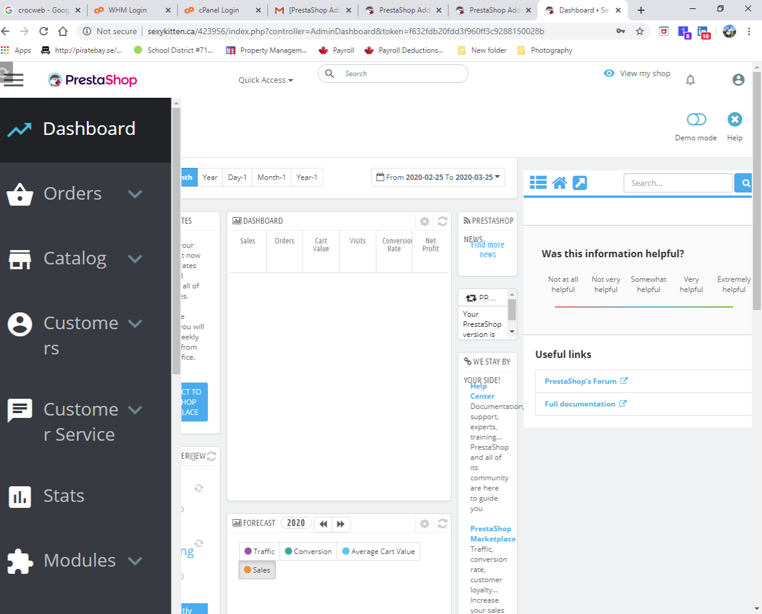This screenshot has height=614, width=762.
Task: Expand the Catalog menu chevron
Action: click(x=135, y=258)
